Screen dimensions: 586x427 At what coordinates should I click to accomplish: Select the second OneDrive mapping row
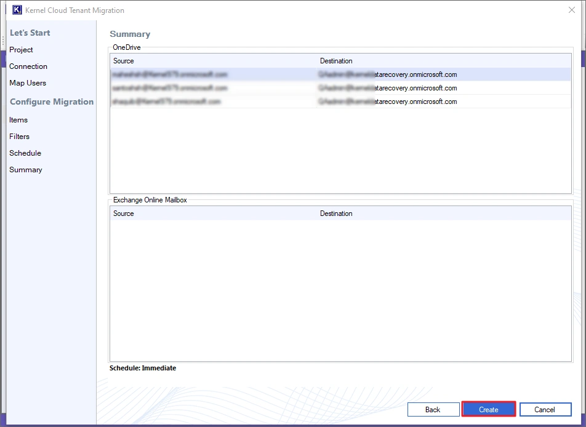pos(340,88)
